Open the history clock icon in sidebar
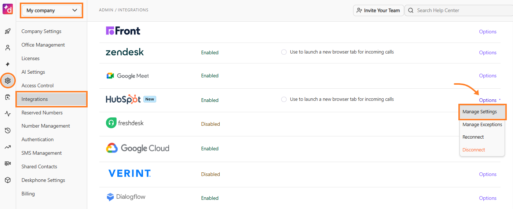This screenshot has height=209, width=513. (x=8, y=130)
